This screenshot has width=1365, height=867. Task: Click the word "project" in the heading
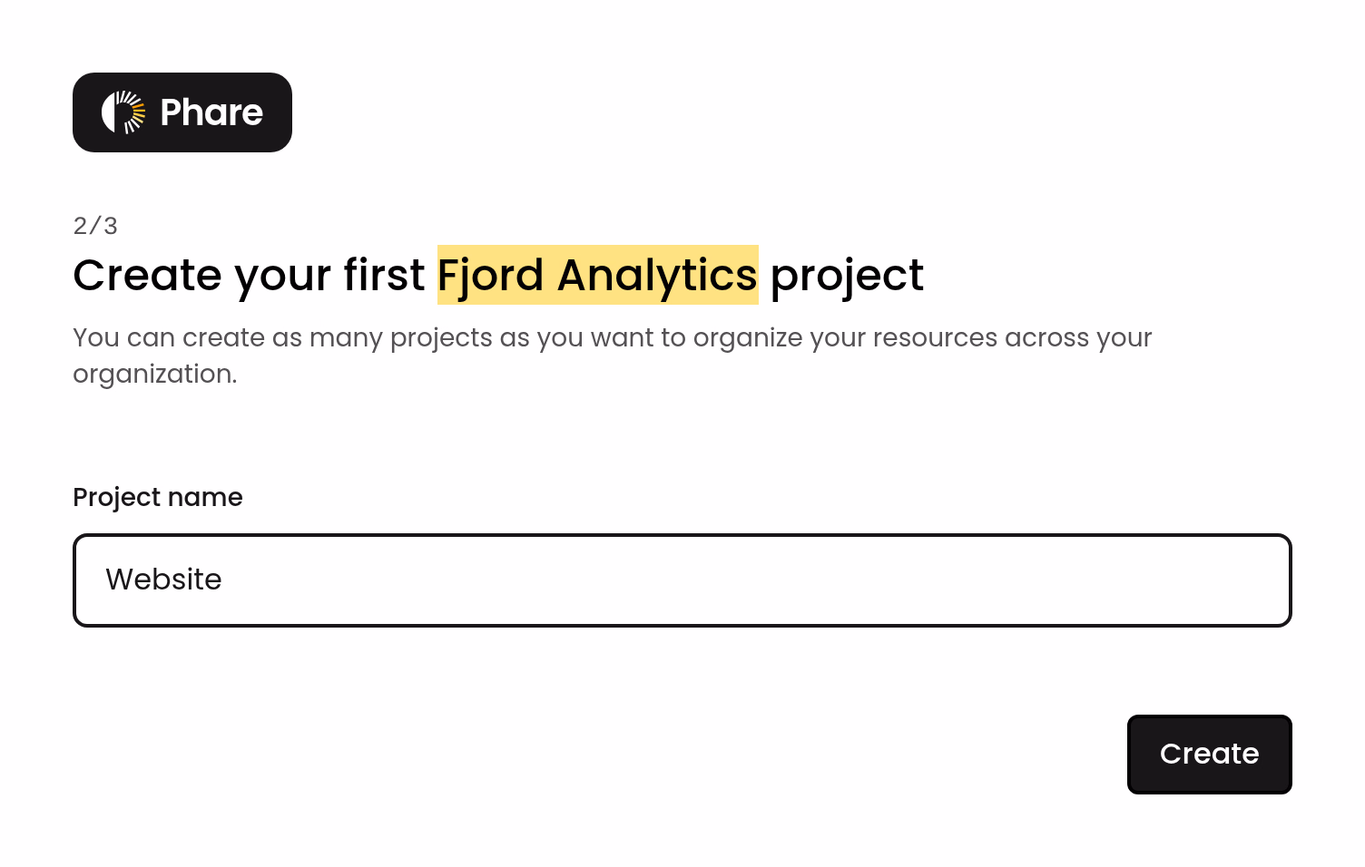[x=847, y=277]
